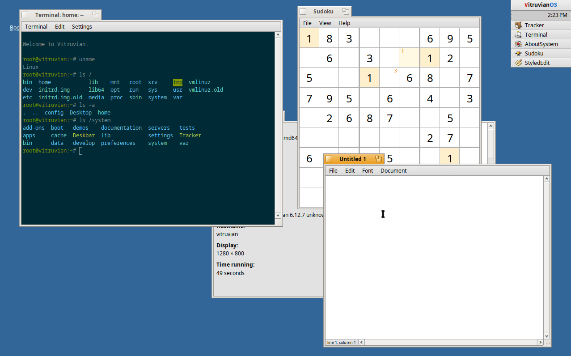This screenshot has height=356, width=571.
Task: Click the VitruvianOS Deskbar logo button
Action: coord(541,5)
